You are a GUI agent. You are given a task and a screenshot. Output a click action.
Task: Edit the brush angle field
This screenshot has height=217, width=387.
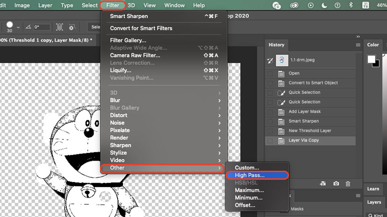[42, 27]
